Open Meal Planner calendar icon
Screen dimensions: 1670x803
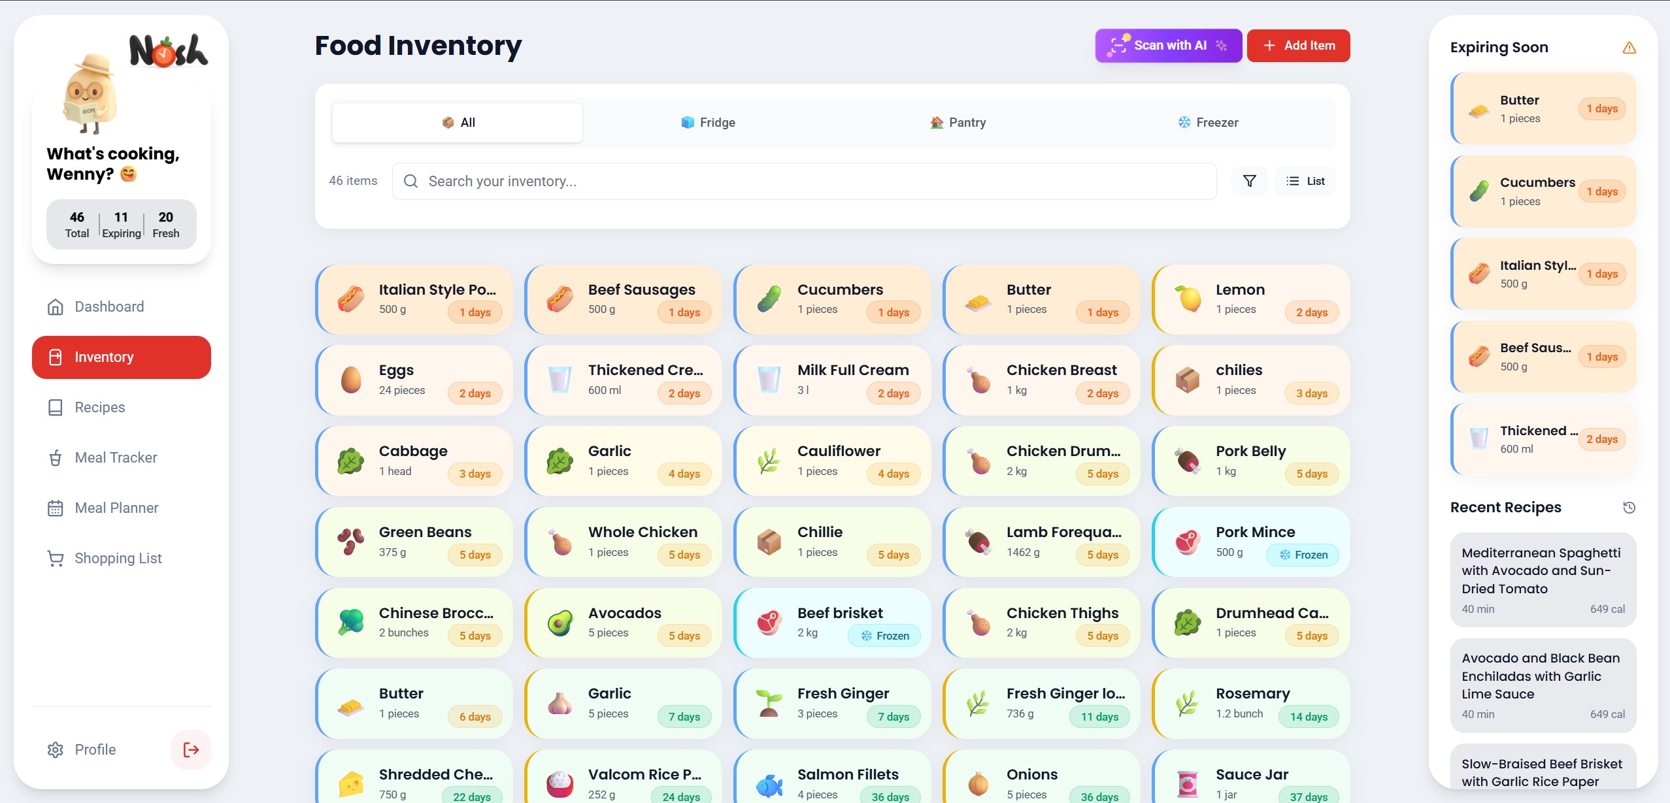click(x=56, y=508)
